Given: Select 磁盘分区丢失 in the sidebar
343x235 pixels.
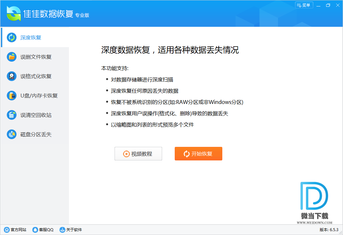Looking at the screenshot, I should click(35, 134).
